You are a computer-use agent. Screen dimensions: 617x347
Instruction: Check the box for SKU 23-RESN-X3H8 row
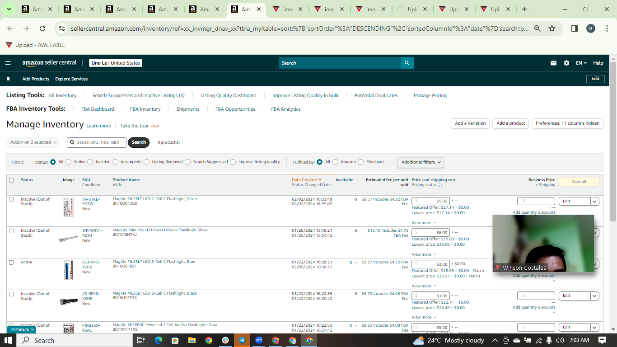coord(11,294)
